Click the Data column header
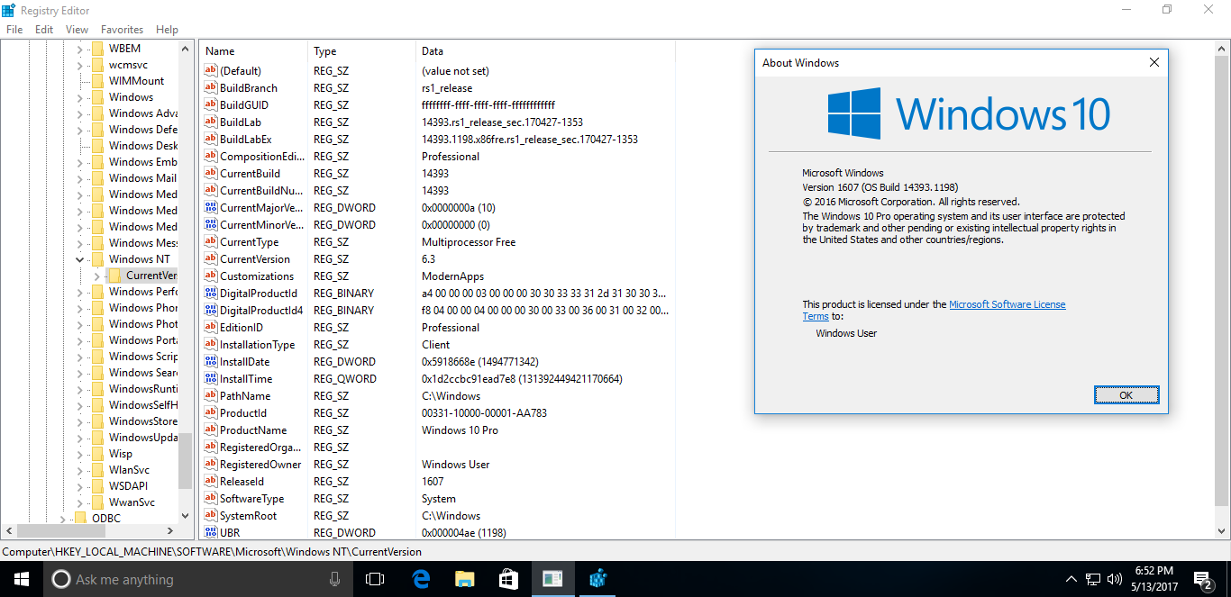Screen dimensions: 1231x597 [x=545, y=51]
